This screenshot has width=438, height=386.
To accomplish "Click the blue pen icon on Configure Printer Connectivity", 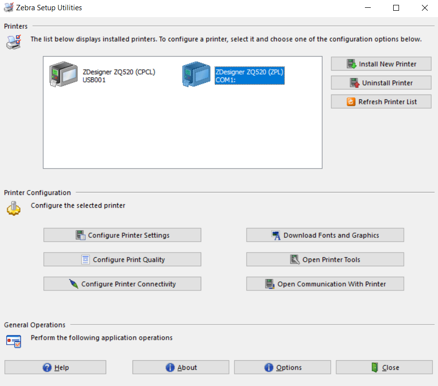I will click(x=74, y=283).
